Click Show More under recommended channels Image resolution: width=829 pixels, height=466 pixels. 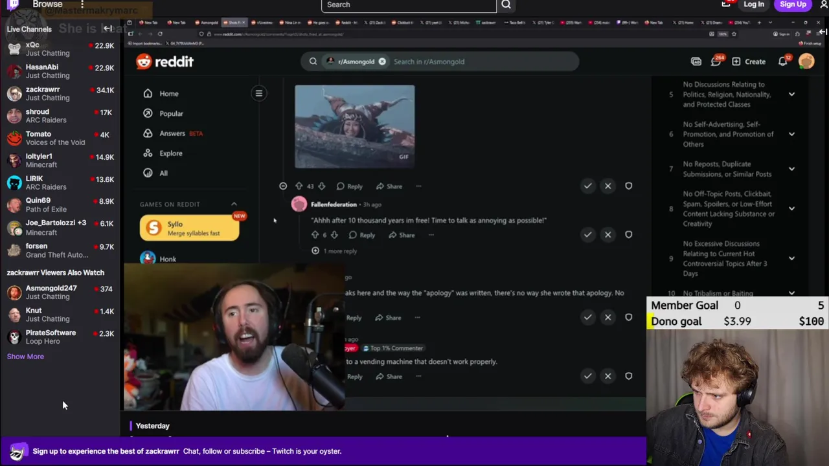(x=25, y=357)
